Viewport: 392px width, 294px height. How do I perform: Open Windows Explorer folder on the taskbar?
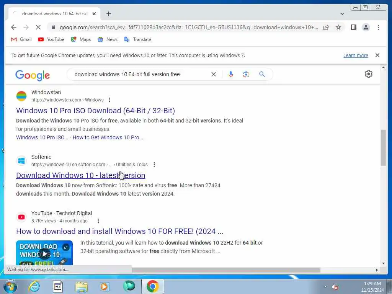click(x=82, y=286)
